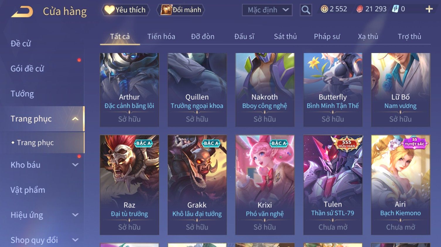441x247 pixels.
Task: Expand the Kho báu sidebar section
Action: pyautogui.click(x=75, y=165)
